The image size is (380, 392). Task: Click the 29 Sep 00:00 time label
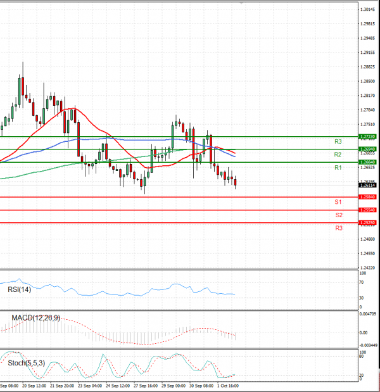(x=174, y=386)
